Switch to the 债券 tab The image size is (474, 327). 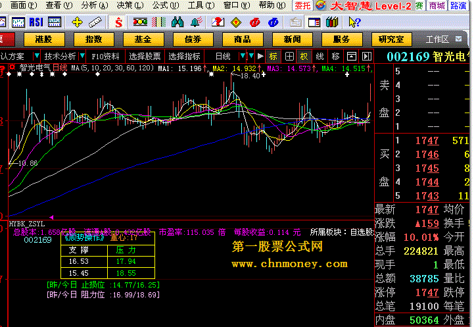pyautogui.click(x=193, y=39)
